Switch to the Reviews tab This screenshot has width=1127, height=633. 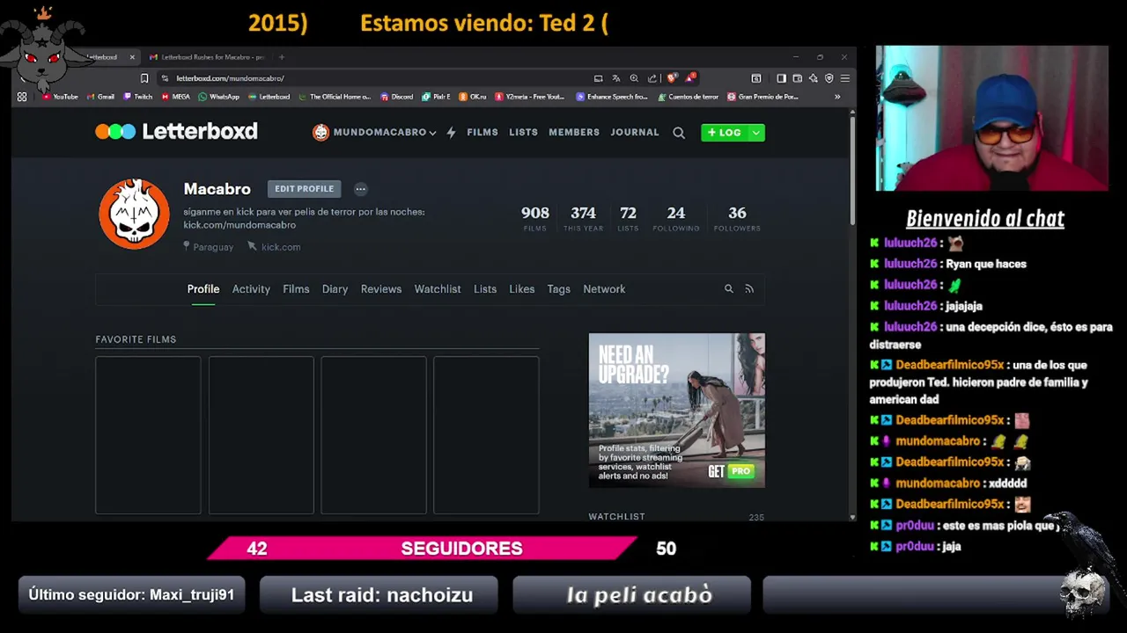(x=381, y=289)
